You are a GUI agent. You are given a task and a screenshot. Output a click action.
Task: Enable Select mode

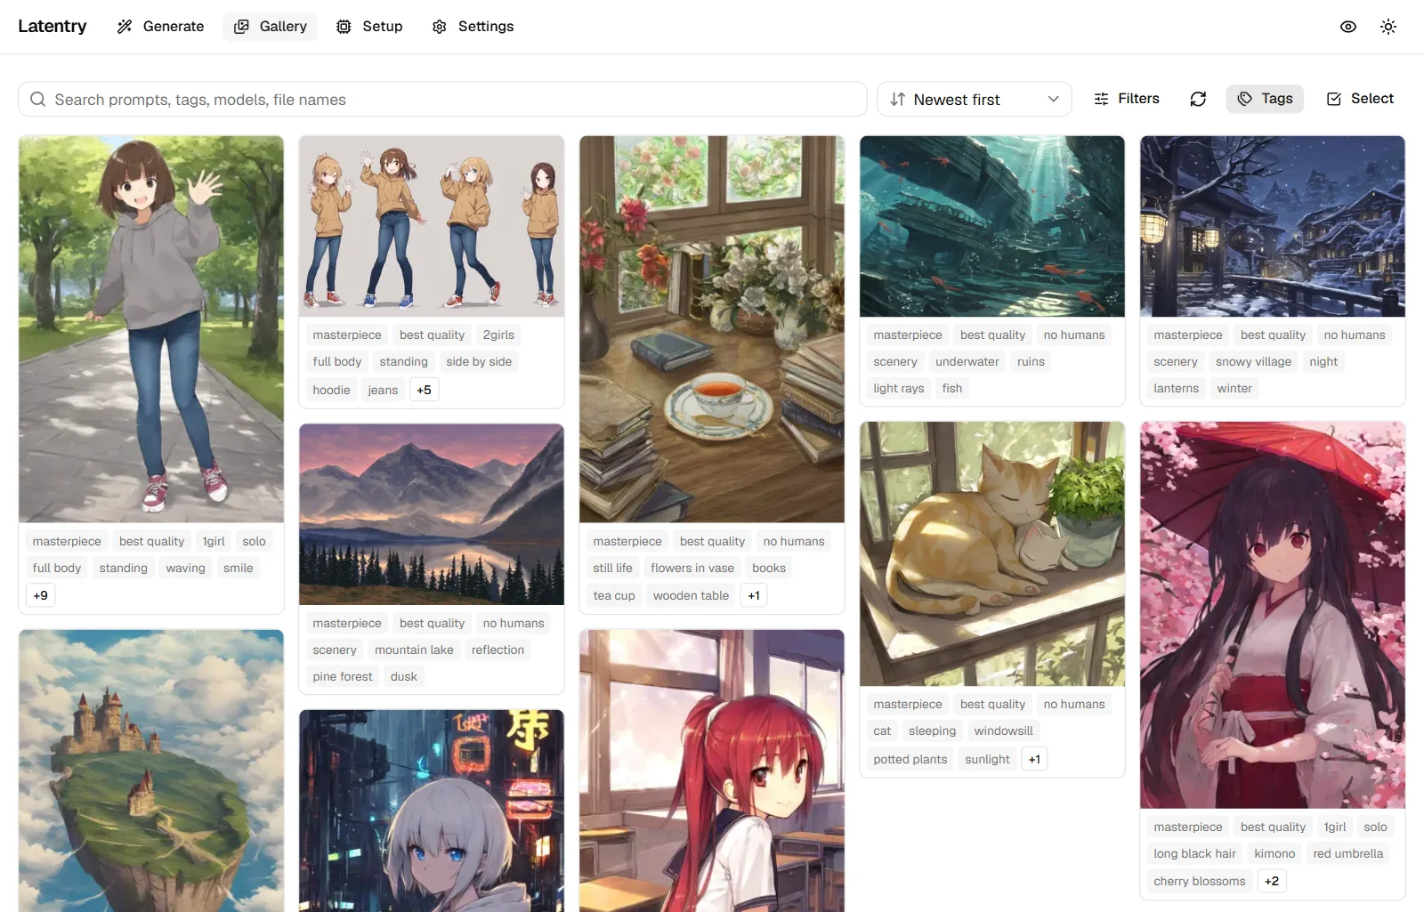1360,99
